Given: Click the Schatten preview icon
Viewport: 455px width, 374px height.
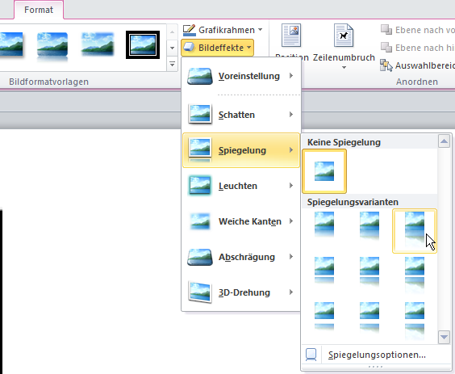Looking at the screenshot, I should click(x=199, y=114).
